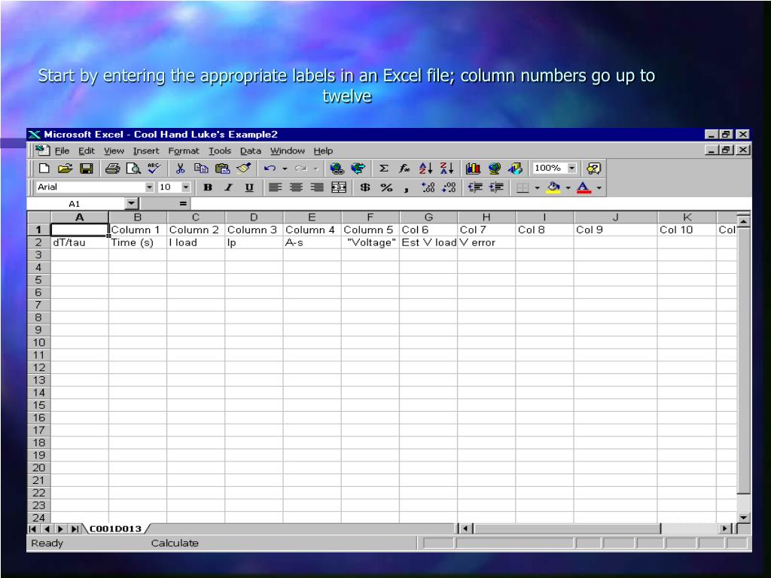This screenshot has height=578, width=771.
Task: Open the Insert menu
Action: coord(146,151)
